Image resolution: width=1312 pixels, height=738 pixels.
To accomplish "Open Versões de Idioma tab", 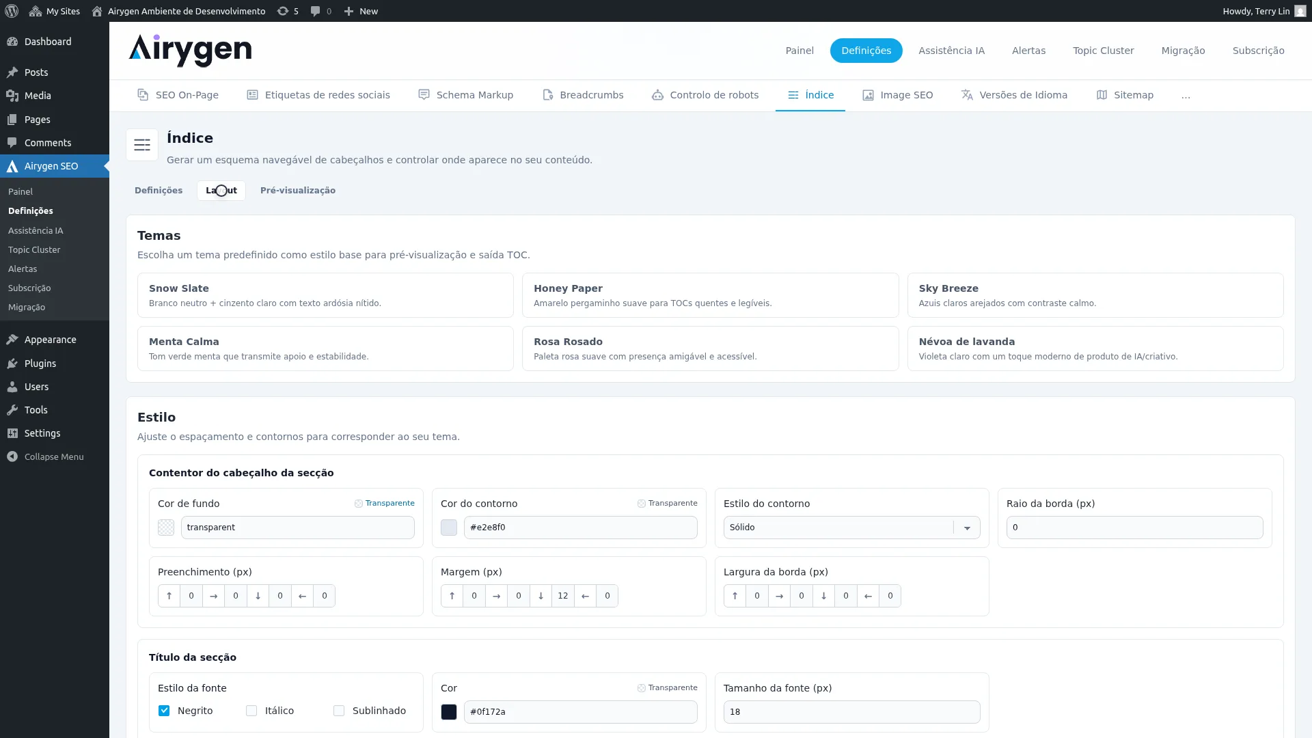I will 1014,95.
